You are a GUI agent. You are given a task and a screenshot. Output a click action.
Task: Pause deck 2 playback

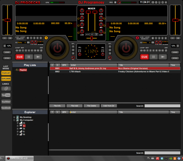[153, 57]
